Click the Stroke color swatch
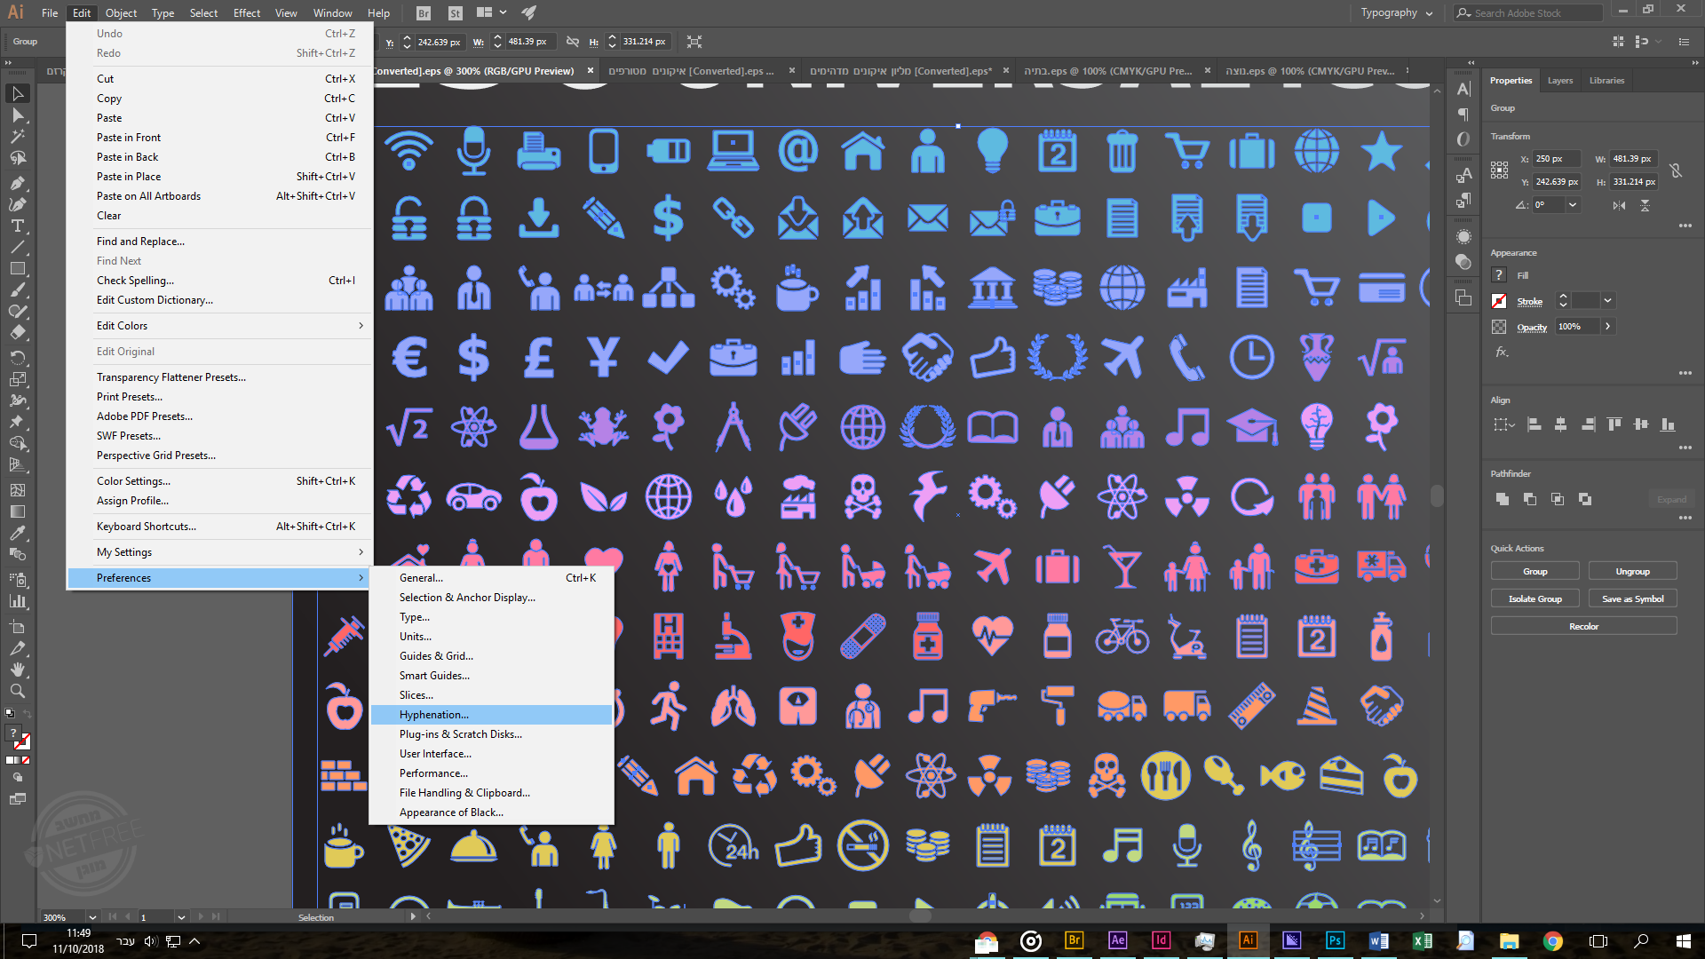1705x959 pixels. pos(1499,301)
